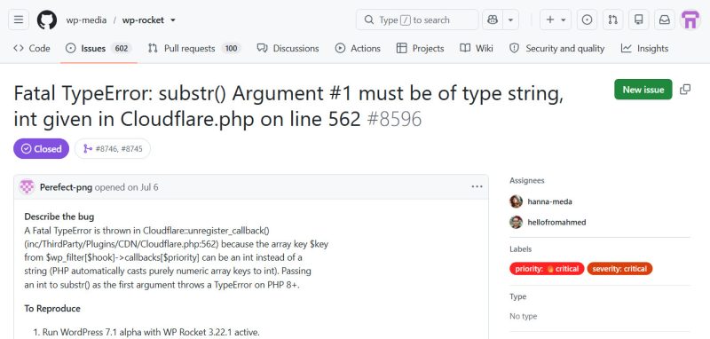Screen dimensions: 710x339
Task: Filter by 'severity: critical' label
Action: pos(619,269)
